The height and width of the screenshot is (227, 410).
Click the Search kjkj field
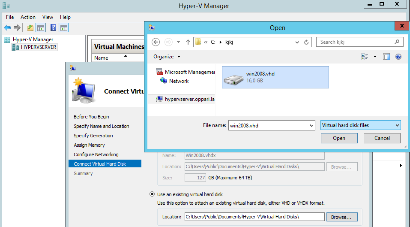point(360,42)
